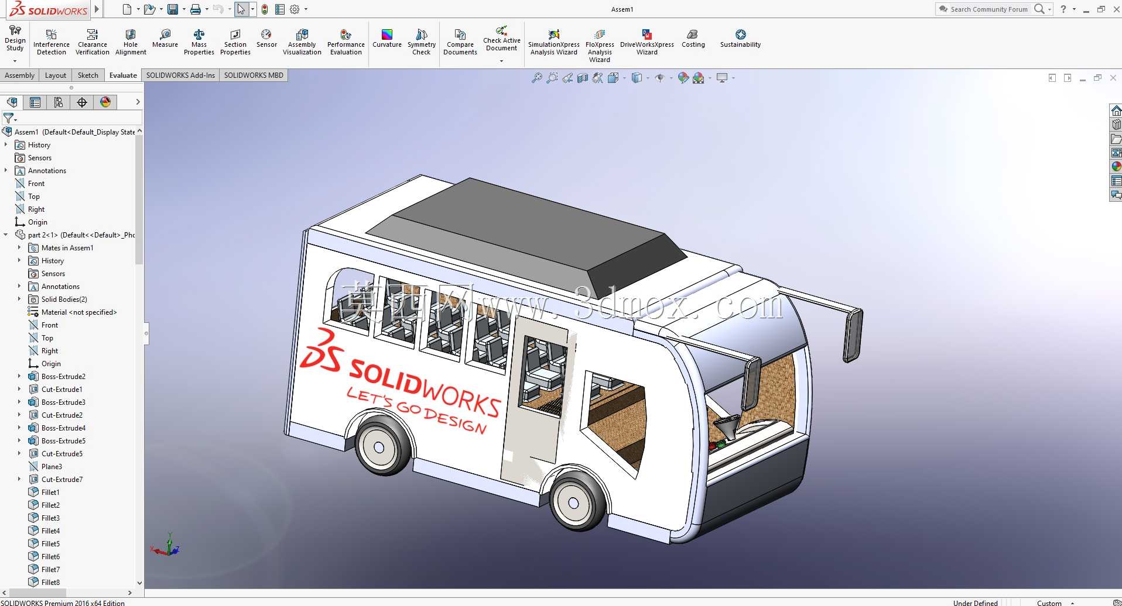
Task: Open DriveWorksXpress Wizard
Action: click(647, 42)
